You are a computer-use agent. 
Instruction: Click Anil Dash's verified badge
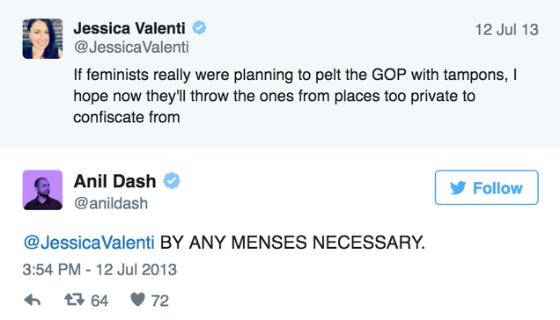pos(172,181)
